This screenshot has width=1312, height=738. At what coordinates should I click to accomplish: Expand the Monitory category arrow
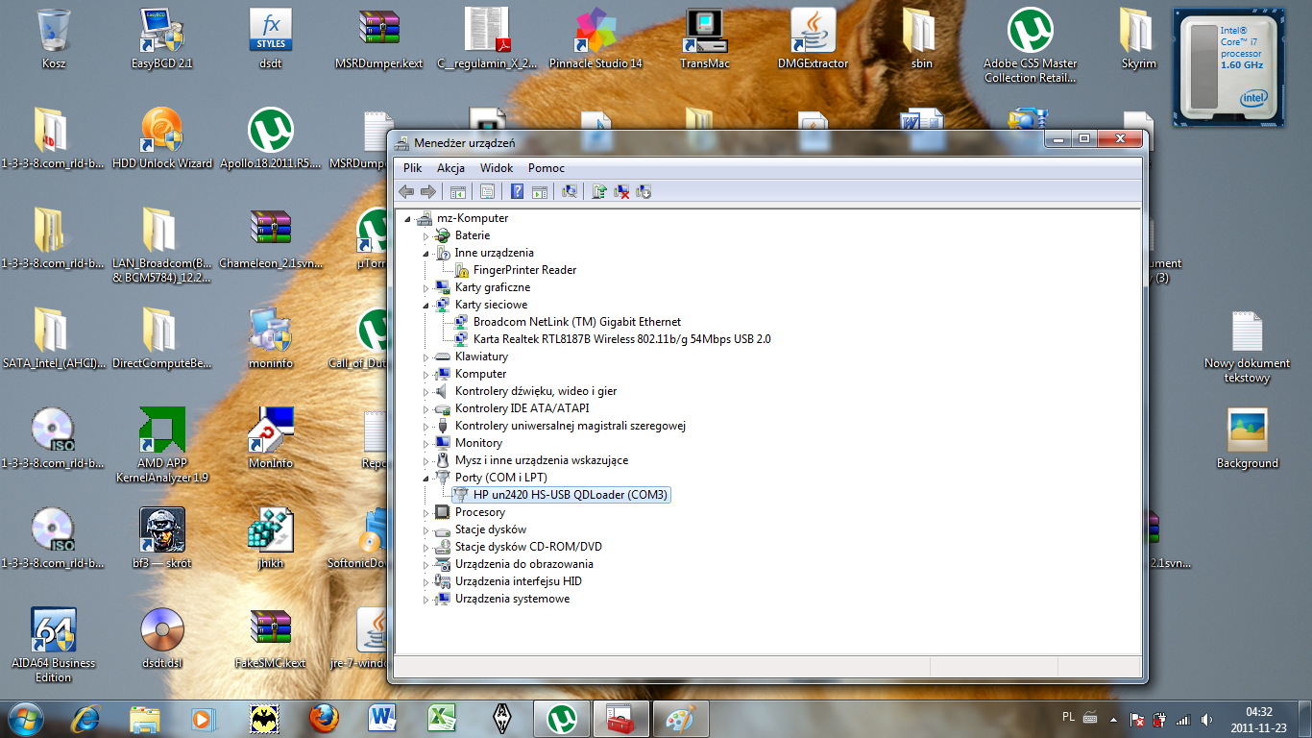426,444
